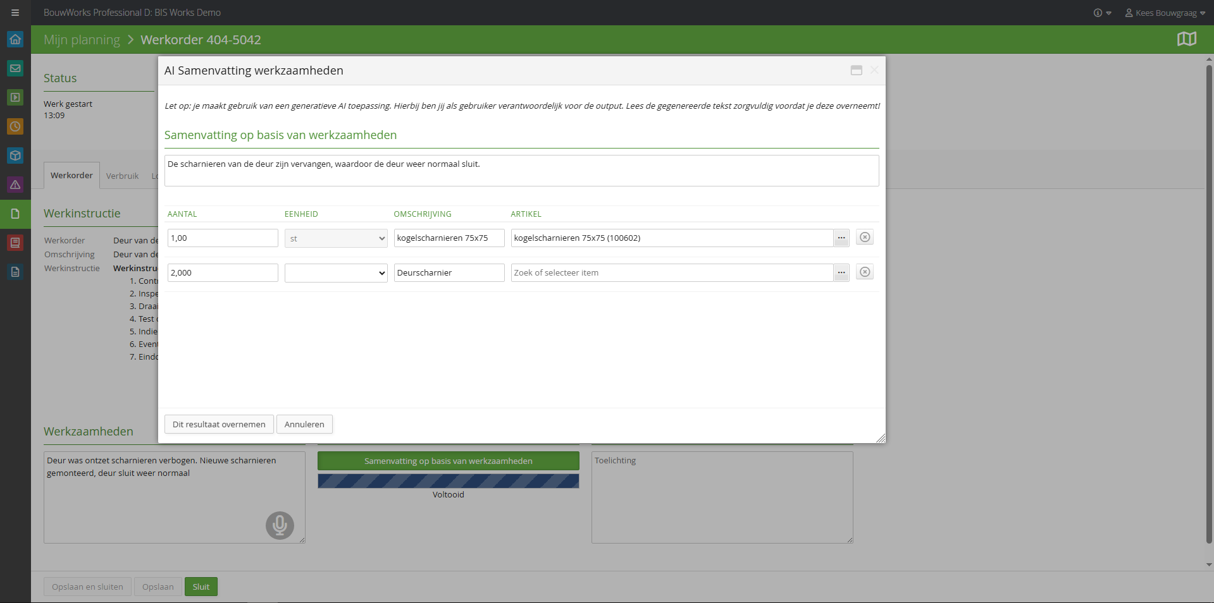The height and width of the screenshot is (603, 1214).
Task: Click the OMSCHRIJVING column header
Action: [x=423, y=214]
